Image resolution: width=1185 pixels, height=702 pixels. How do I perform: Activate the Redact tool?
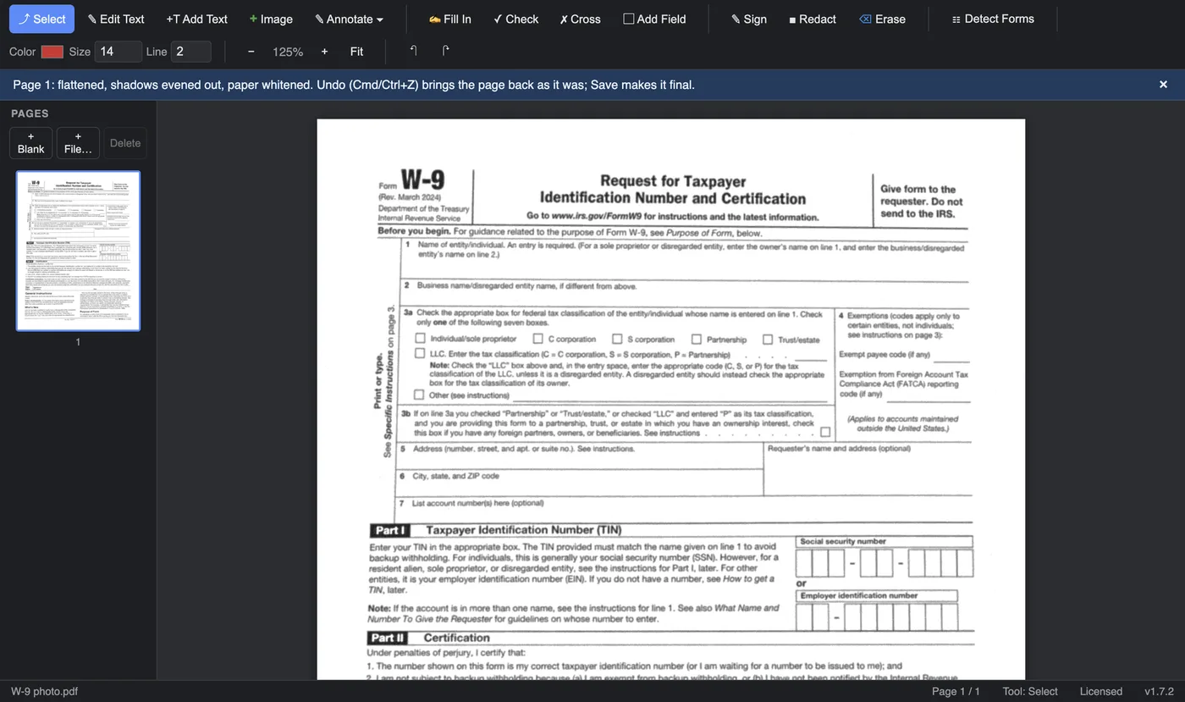pos(812,19)
